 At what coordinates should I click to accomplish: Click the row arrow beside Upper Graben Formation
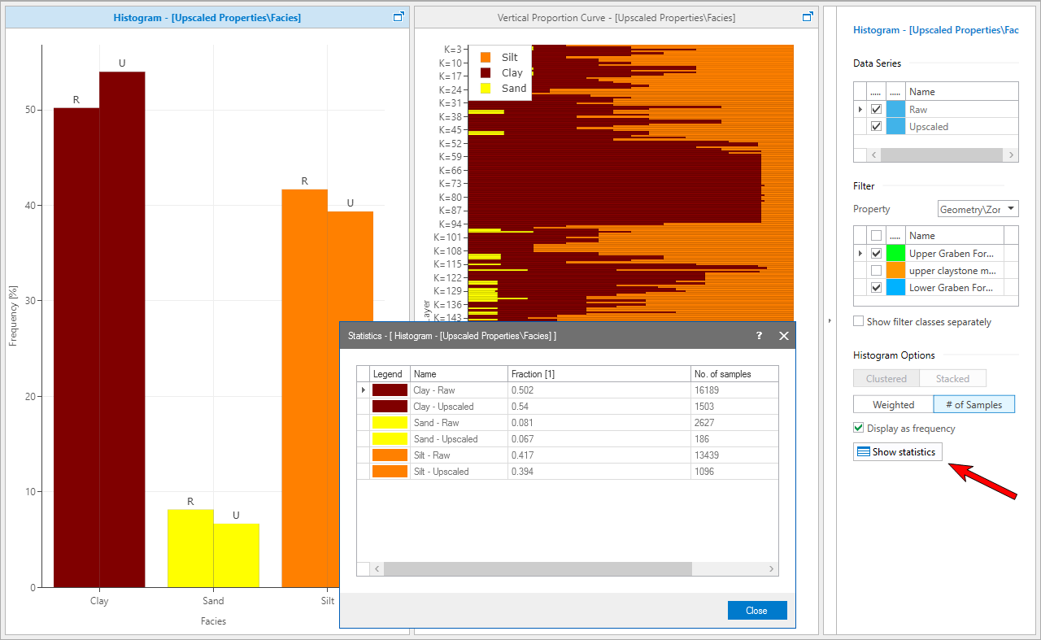(x=860, y=254)
